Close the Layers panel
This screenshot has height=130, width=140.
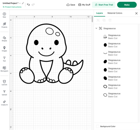pos(136,13)
